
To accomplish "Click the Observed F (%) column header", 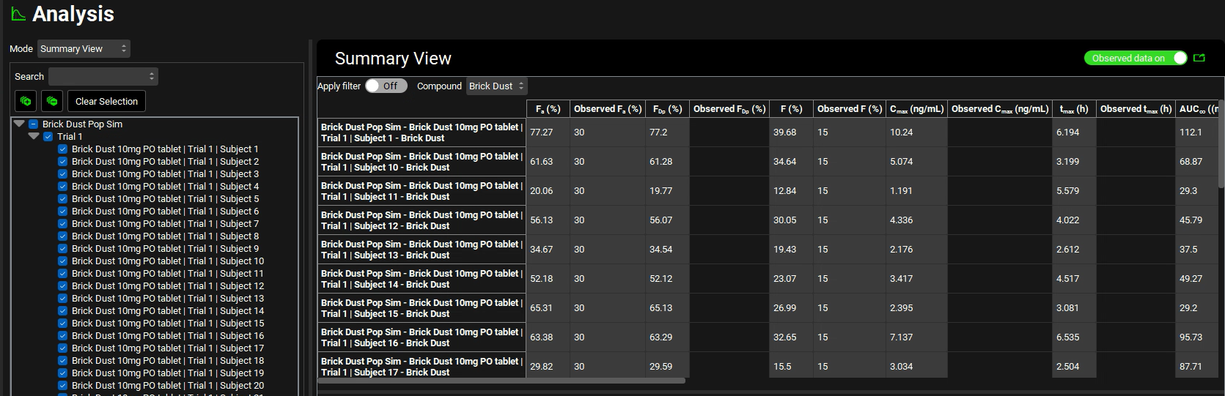I will [x=849, y=109].
